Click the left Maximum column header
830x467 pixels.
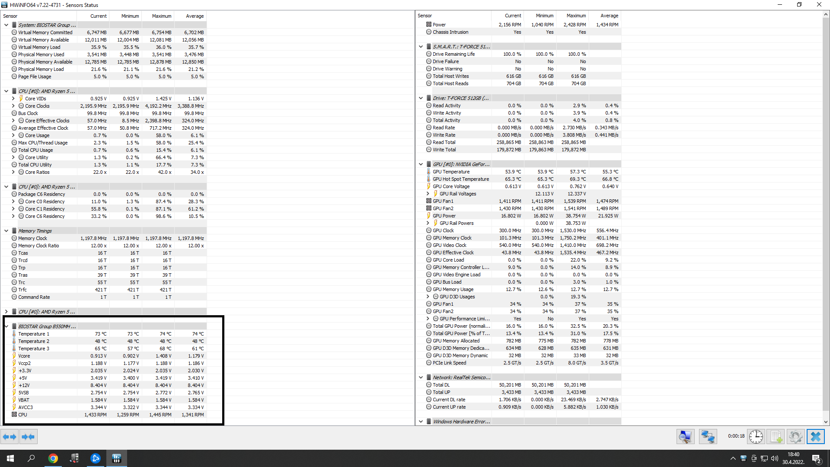(161, 16)
